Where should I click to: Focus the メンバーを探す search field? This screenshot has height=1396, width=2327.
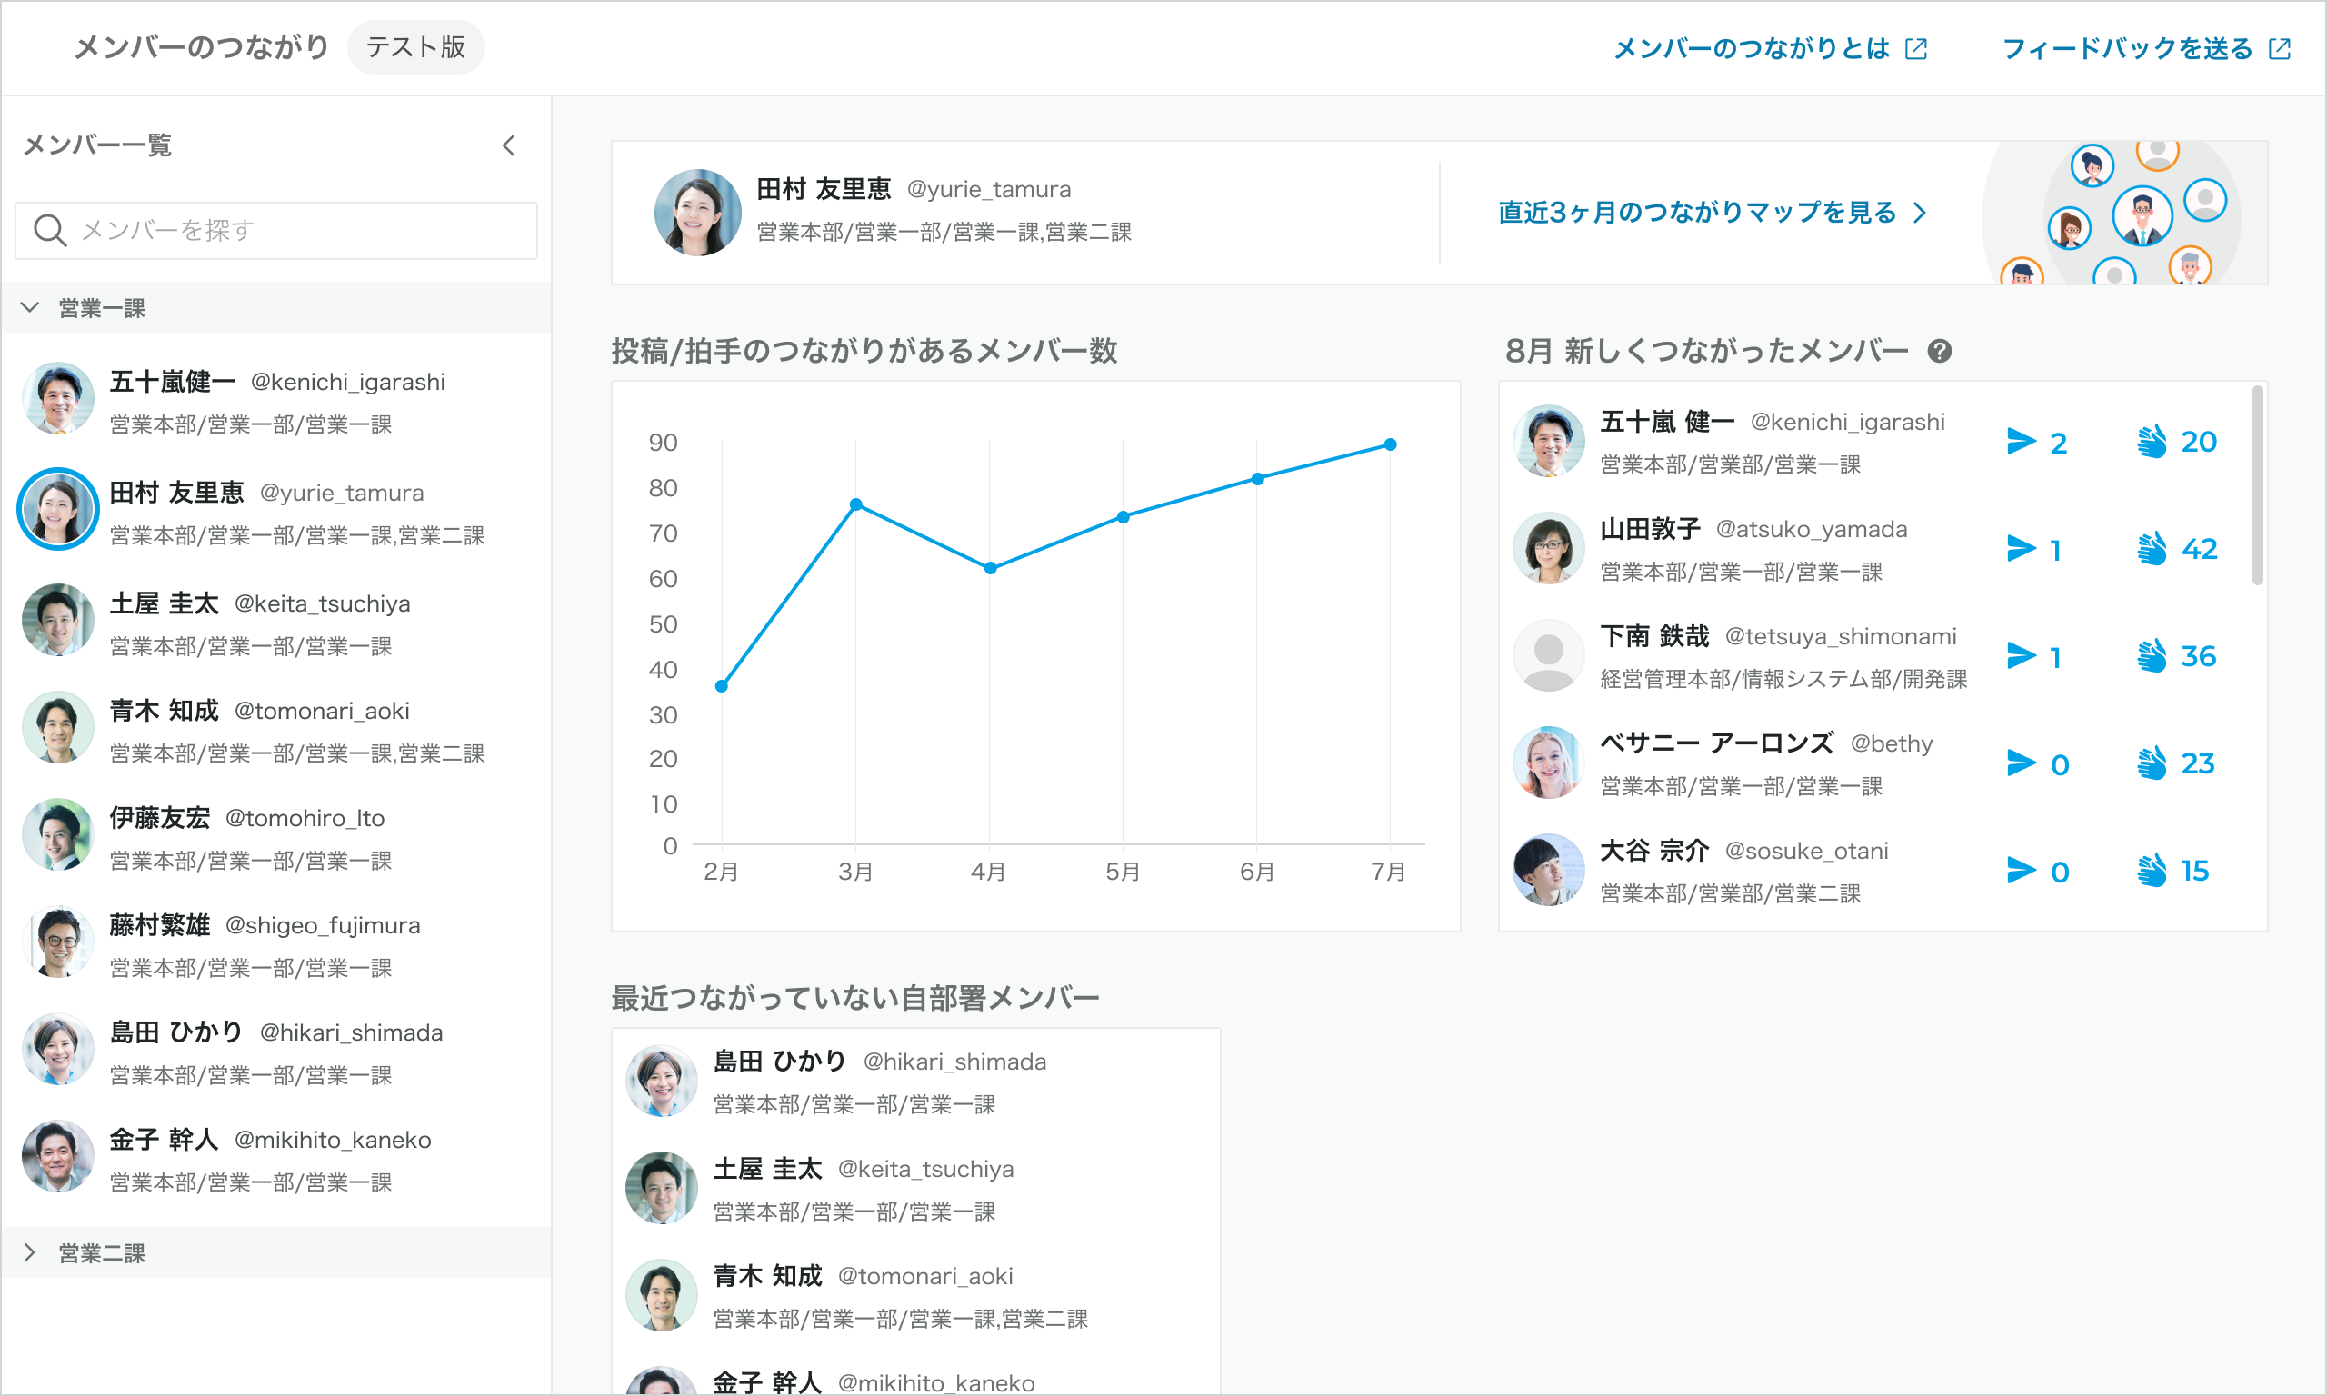click(x=275, y=231)
